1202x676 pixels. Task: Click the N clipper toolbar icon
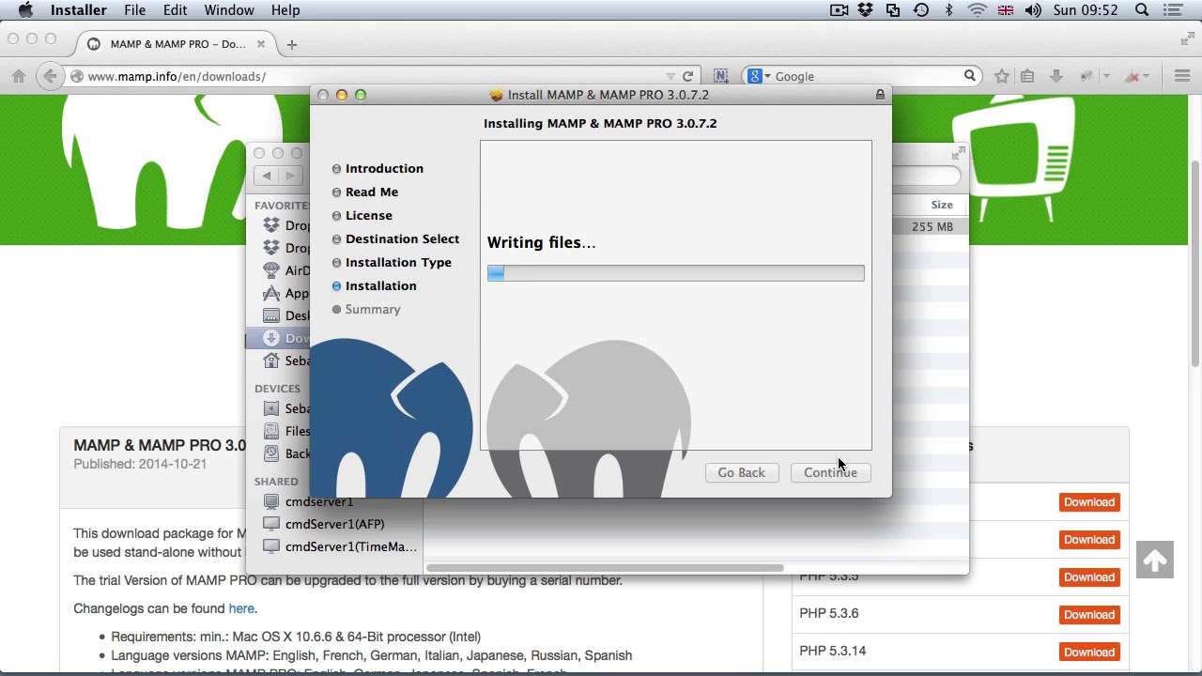pos(720,76)
